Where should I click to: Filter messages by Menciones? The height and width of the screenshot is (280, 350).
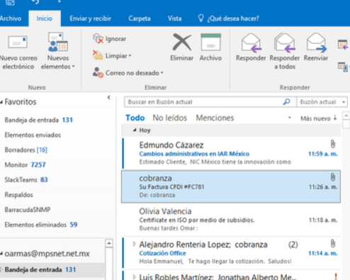[x=215, y=118]
